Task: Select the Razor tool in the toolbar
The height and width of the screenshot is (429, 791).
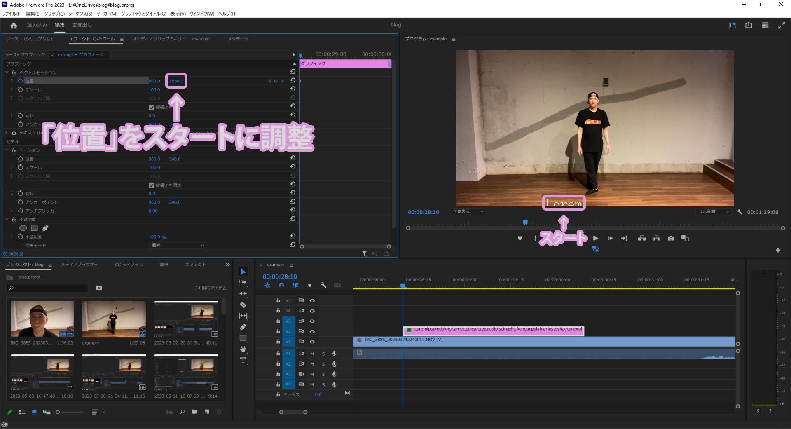Action: tap(243, 305)
